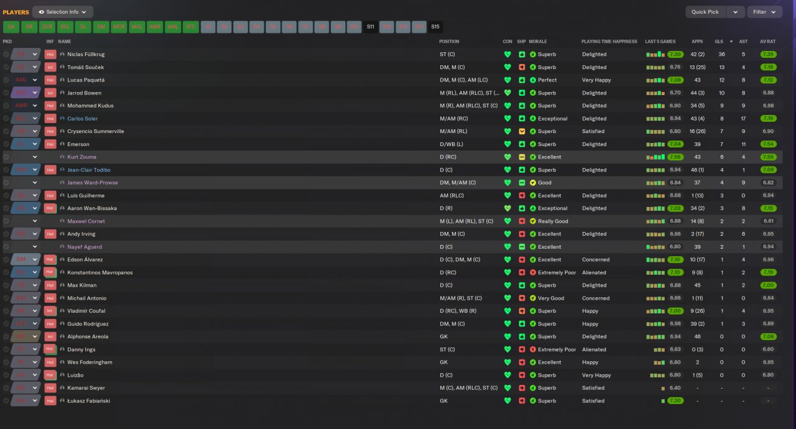Click Hol info badge for Niclas Füllkrug
Screen dimensions: 796x429
coord(50,54)
